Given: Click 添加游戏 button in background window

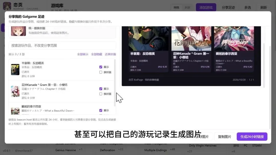Looking at the screenshot, I should pyautogui.click(x=206, y=7).
